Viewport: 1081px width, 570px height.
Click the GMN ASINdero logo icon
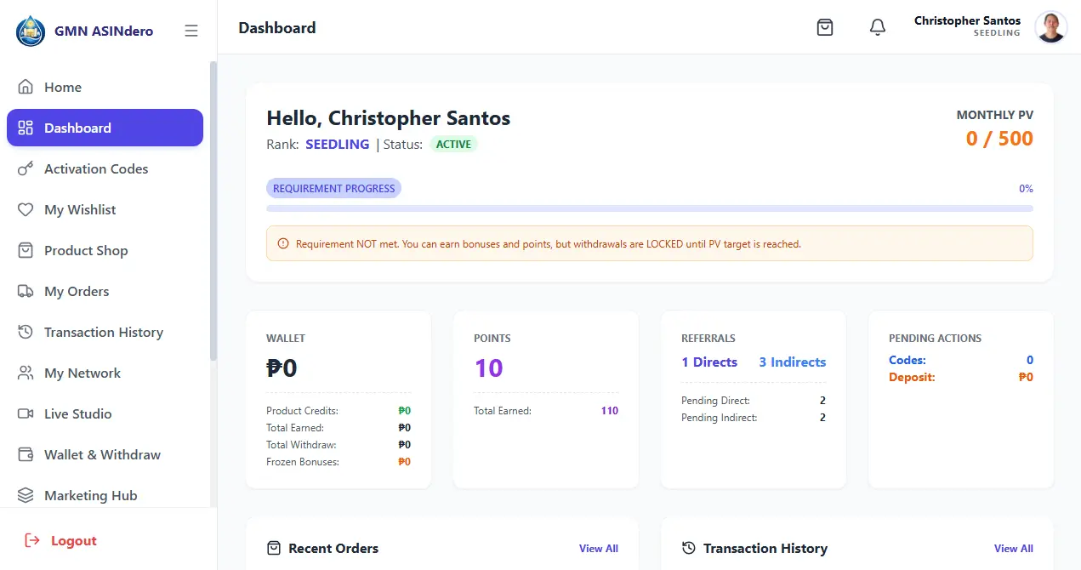coord(31,31)
